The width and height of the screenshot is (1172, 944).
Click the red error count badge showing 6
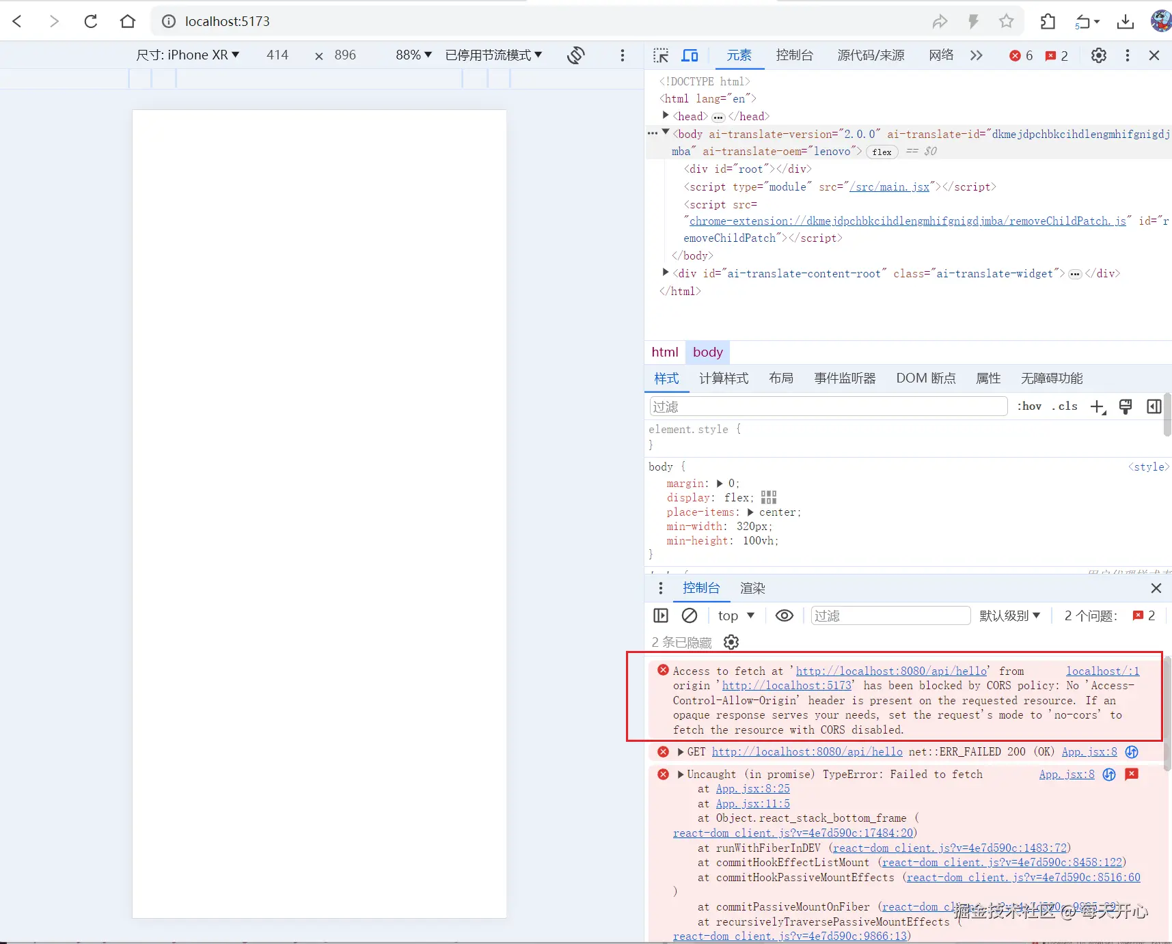click(x=1021, y=55)
